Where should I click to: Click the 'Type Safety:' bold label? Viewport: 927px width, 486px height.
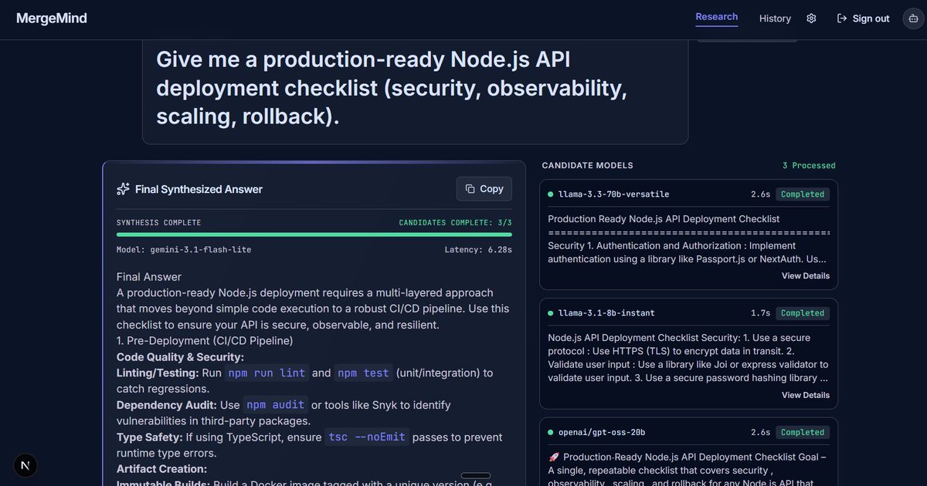tap(149, 437)
